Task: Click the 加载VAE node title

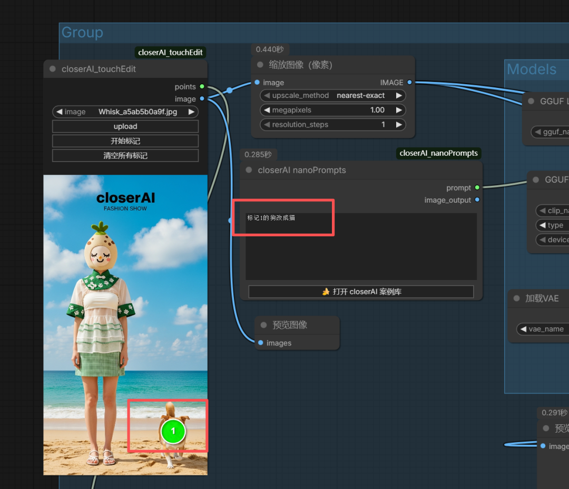Action: click(542, 298)
